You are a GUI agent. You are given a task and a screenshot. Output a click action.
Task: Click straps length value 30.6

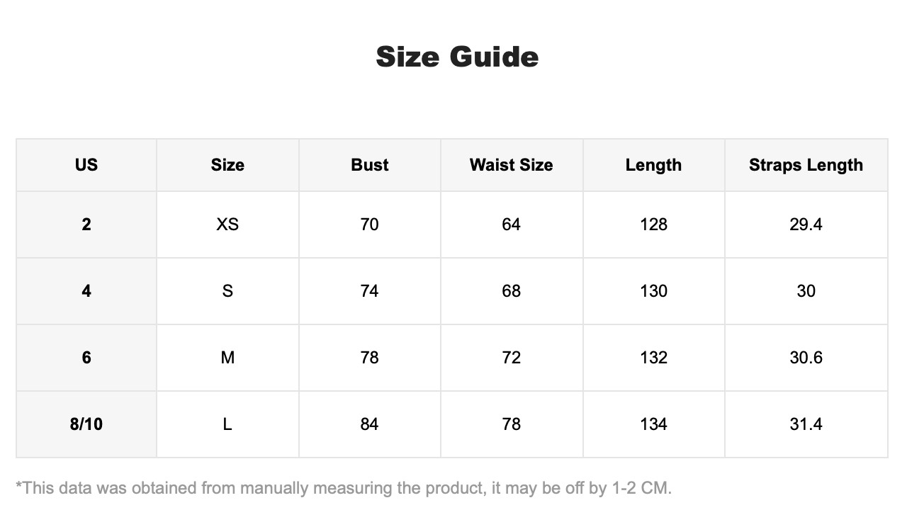tap(806, 358)
